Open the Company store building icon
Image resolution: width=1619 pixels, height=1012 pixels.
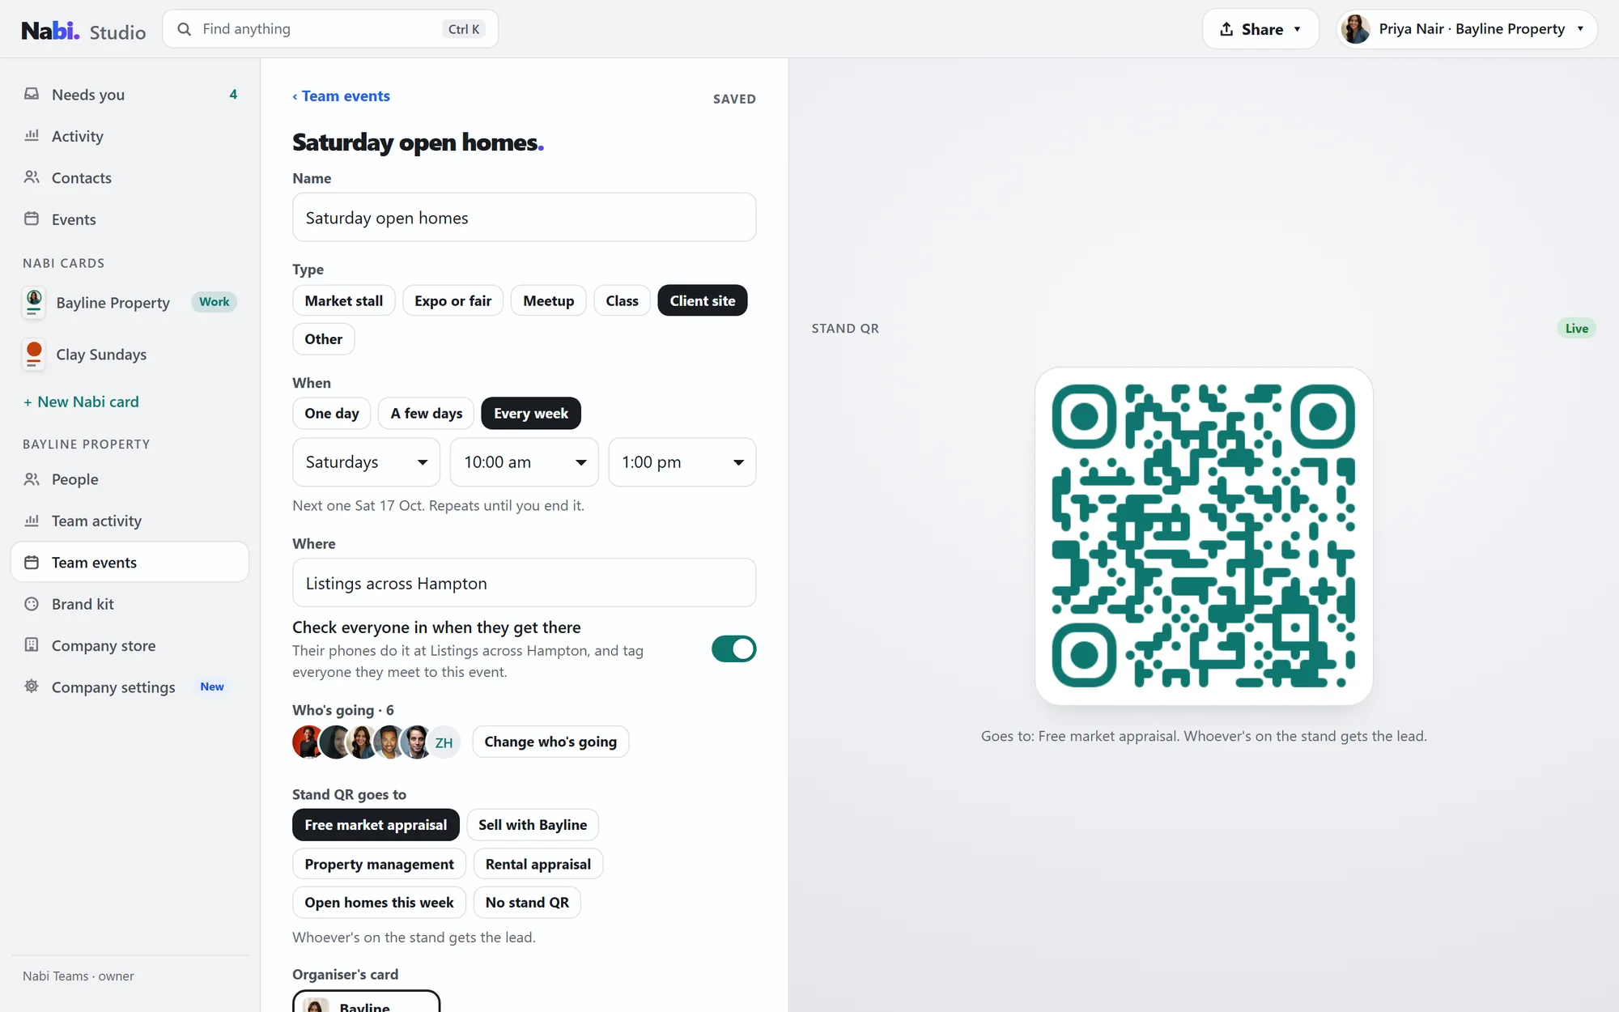tap(32, 645)
